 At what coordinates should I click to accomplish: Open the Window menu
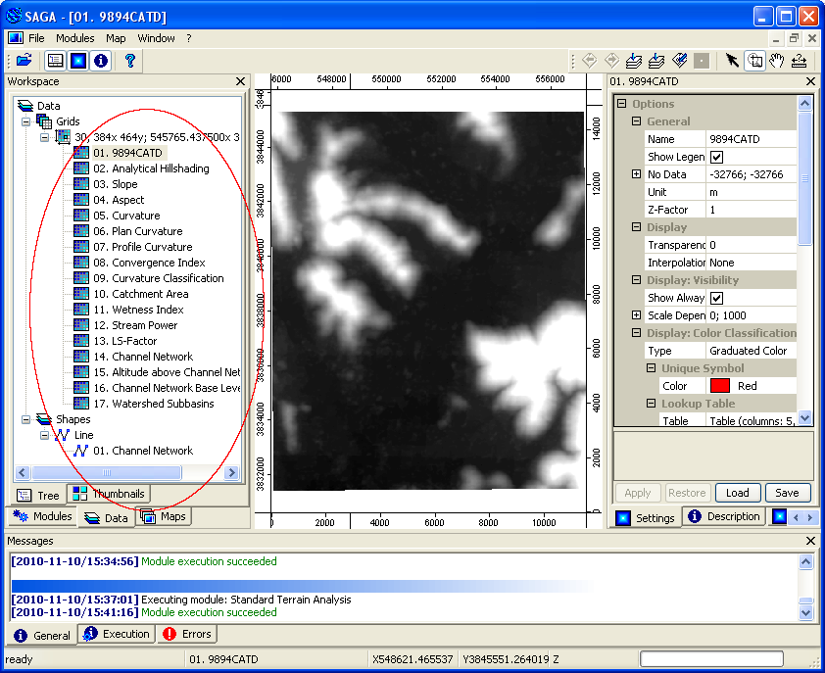156,38
